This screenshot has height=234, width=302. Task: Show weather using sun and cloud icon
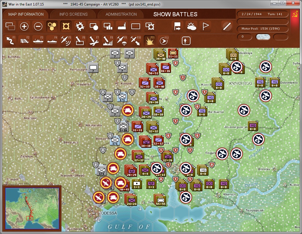click(191, 26)
